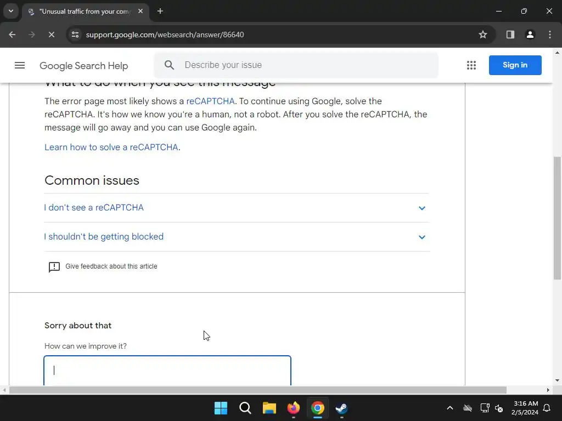This screenshot has width=562, height=421.
Task: Open the network display tray icon
Action: (x=485, y=408)
